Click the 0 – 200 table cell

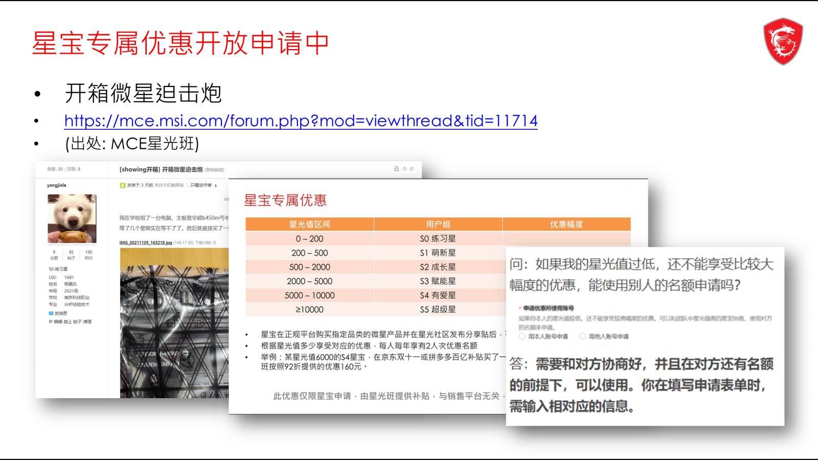tap(310, 239)
